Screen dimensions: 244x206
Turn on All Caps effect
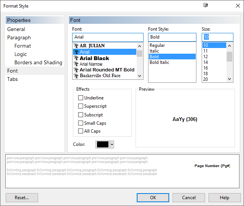coord(80,131)
